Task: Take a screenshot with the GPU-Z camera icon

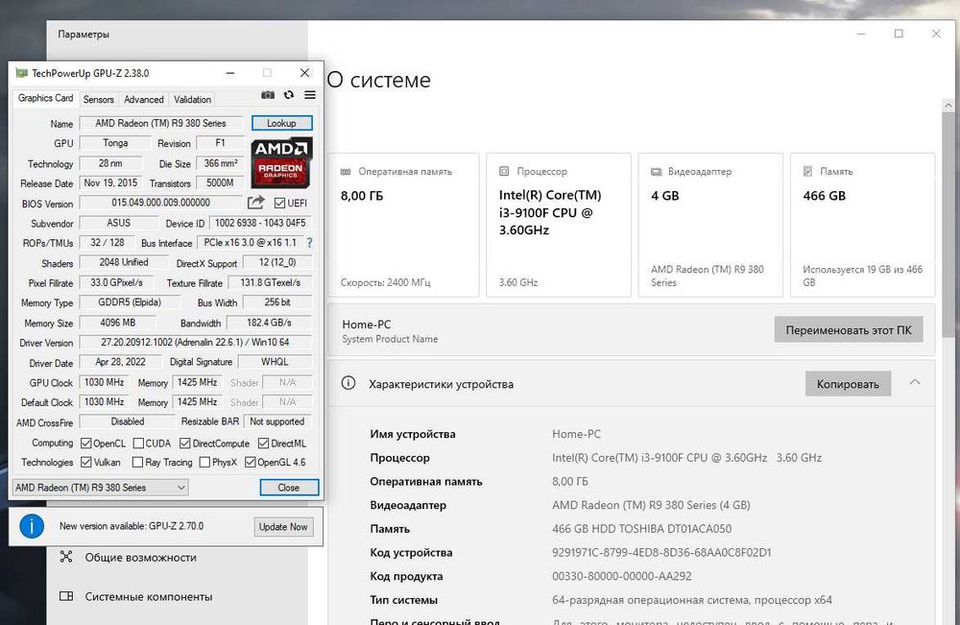Action: (x=268, y=95)
